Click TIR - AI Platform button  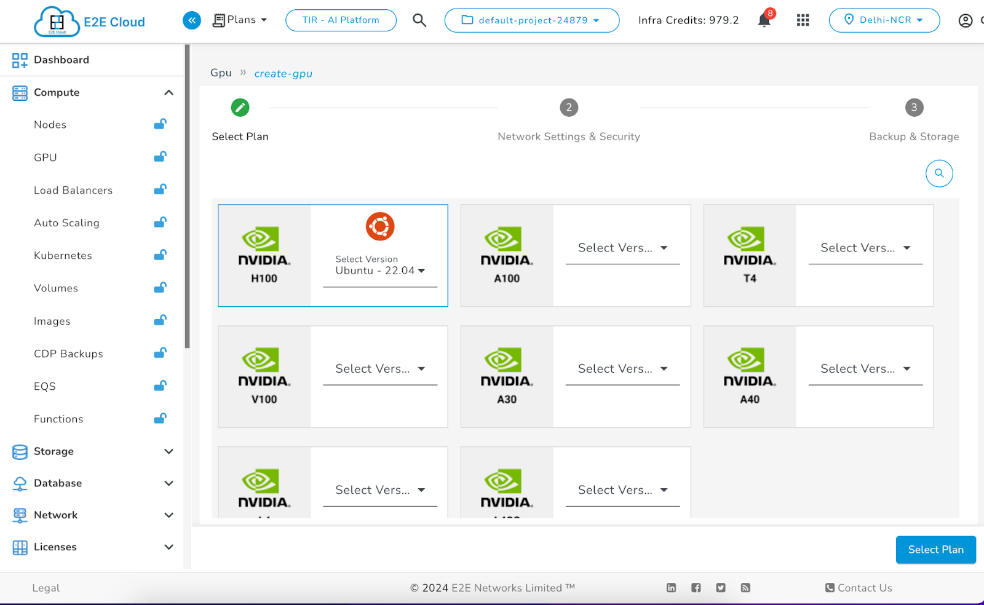tap(341, 20)
